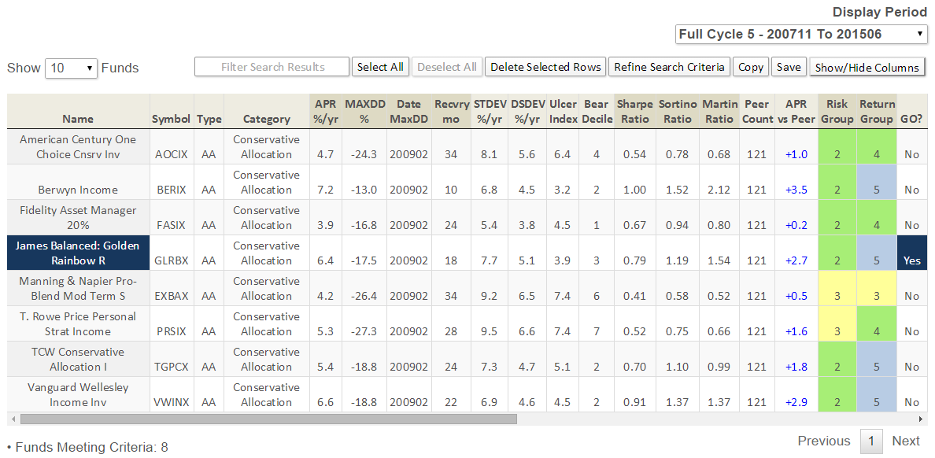Viewport: 935px width, 458px height.
Task: Go to Next page of results
Action: pos(905,441)
